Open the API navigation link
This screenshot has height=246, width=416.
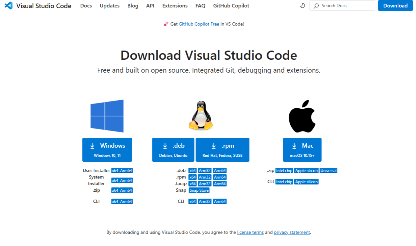coord(150,6)
